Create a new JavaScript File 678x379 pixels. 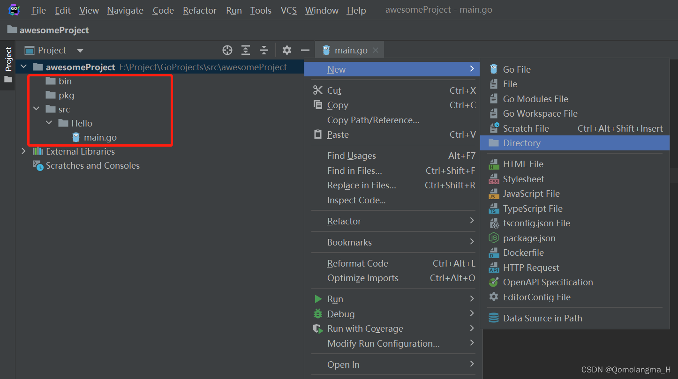(x=575, y=193)
